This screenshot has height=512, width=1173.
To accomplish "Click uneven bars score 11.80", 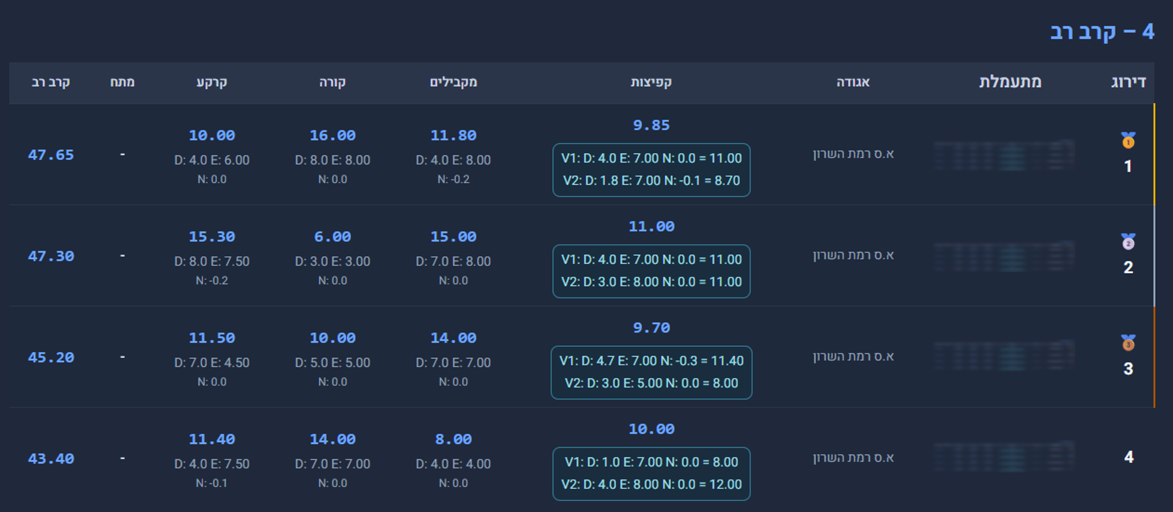I will point(454,135).
